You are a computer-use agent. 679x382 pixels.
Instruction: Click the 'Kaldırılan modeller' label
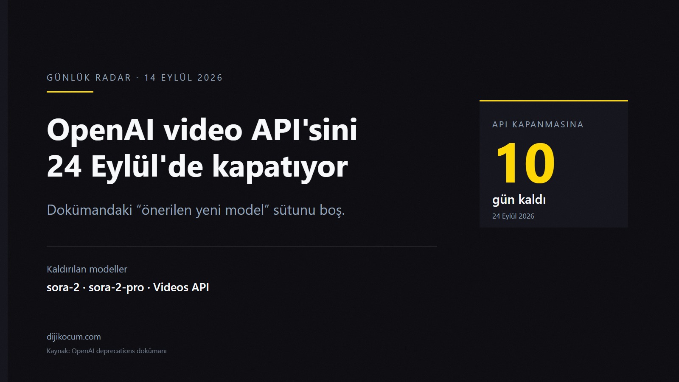(87, 269)
